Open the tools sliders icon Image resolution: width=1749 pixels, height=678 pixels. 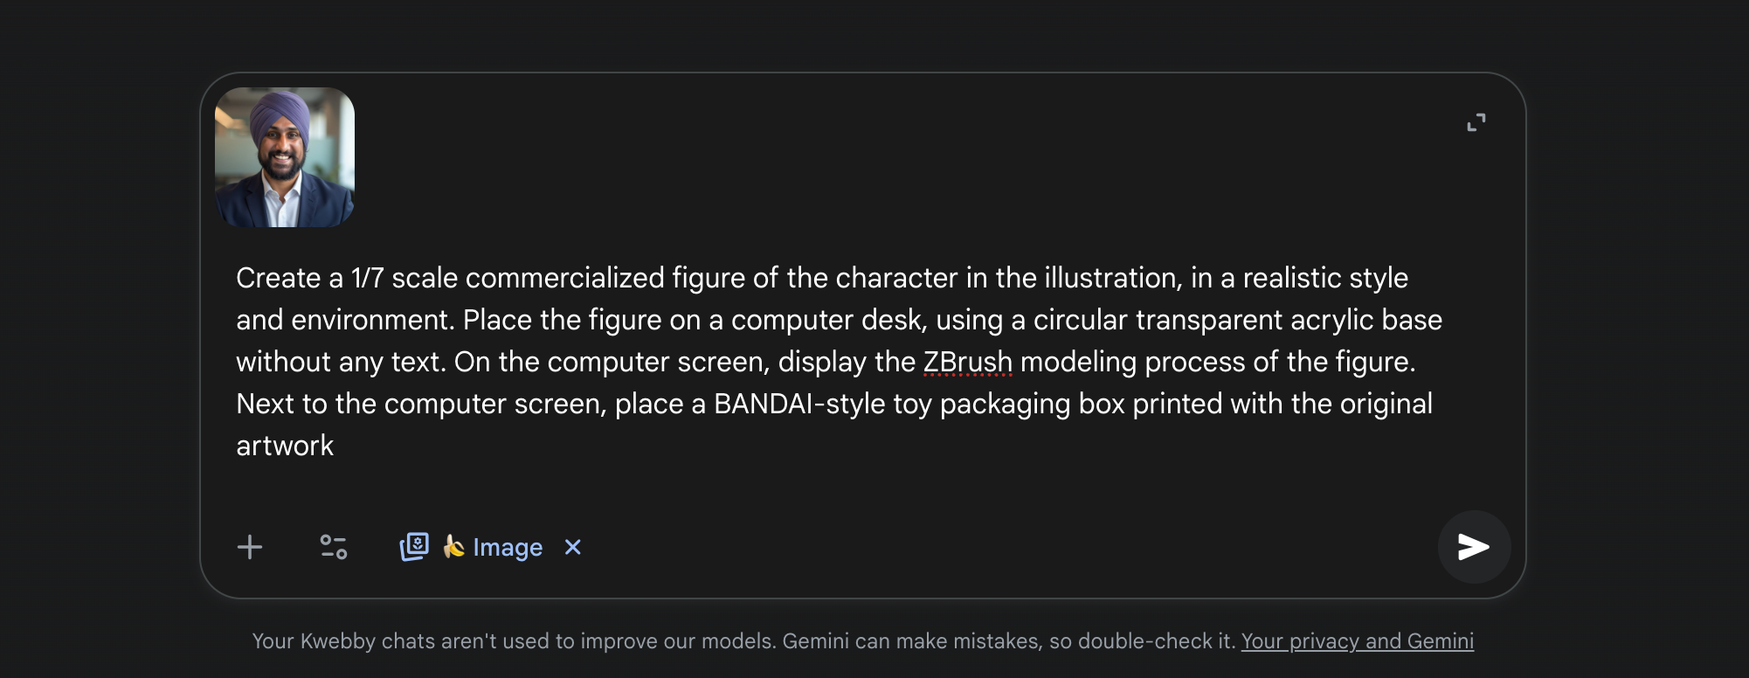point(333,547)
